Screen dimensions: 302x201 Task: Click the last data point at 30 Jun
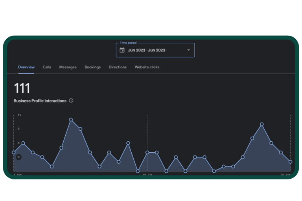tap(290, 162)
